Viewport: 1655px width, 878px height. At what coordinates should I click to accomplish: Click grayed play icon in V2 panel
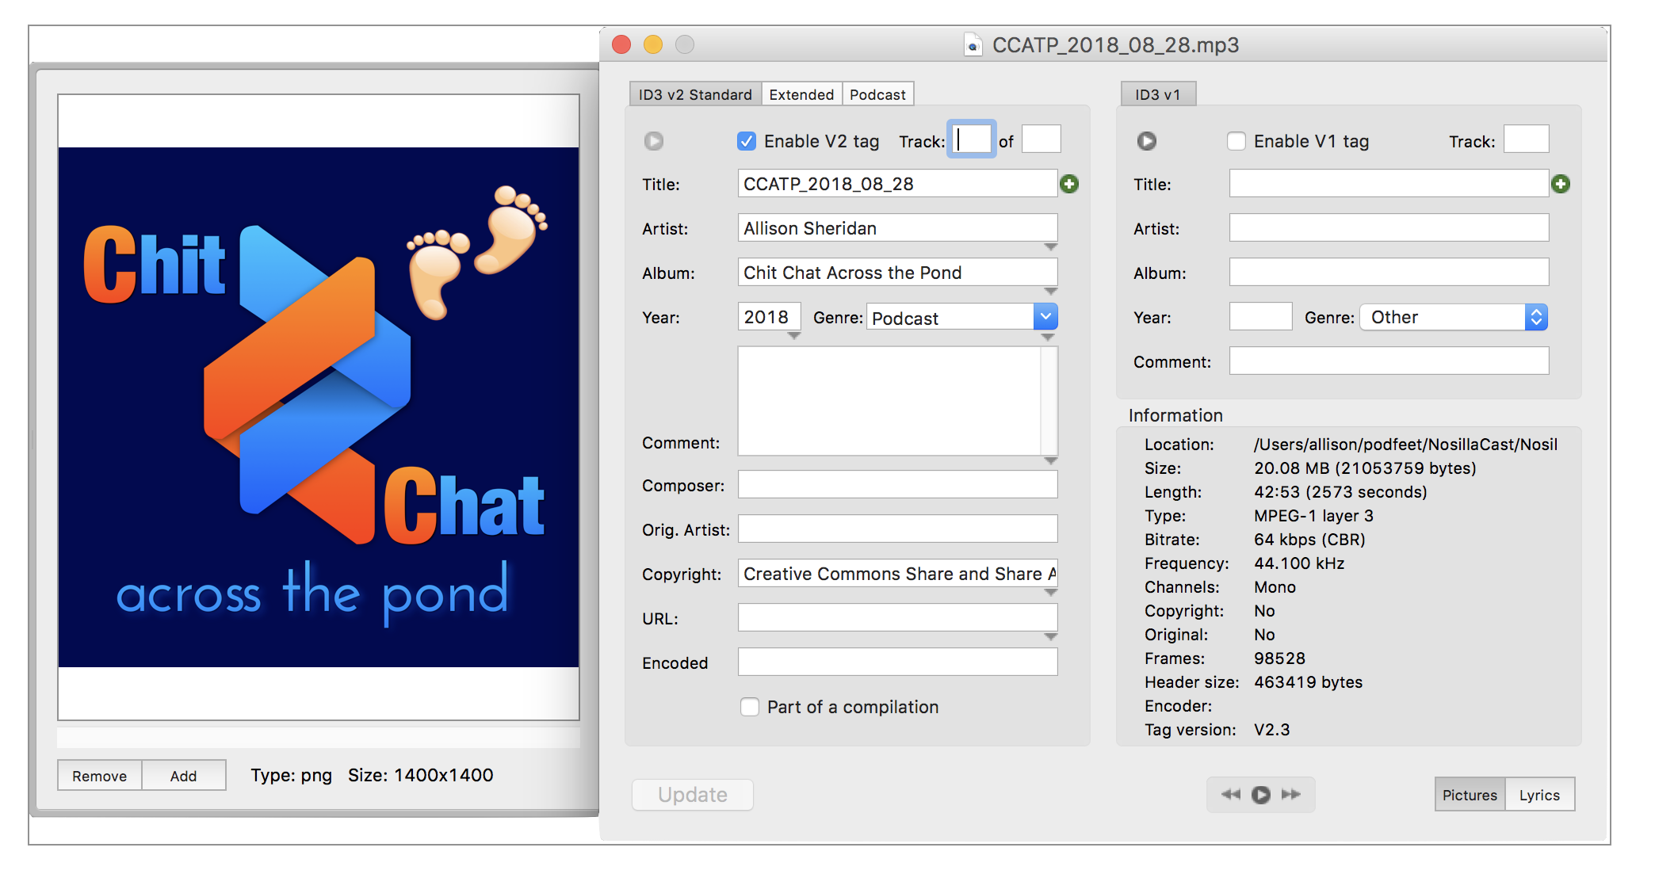(654, 141)
